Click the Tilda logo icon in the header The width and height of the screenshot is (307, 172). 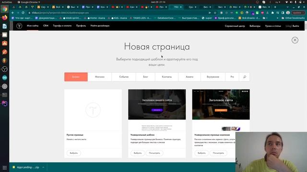[x=19, y=26]
